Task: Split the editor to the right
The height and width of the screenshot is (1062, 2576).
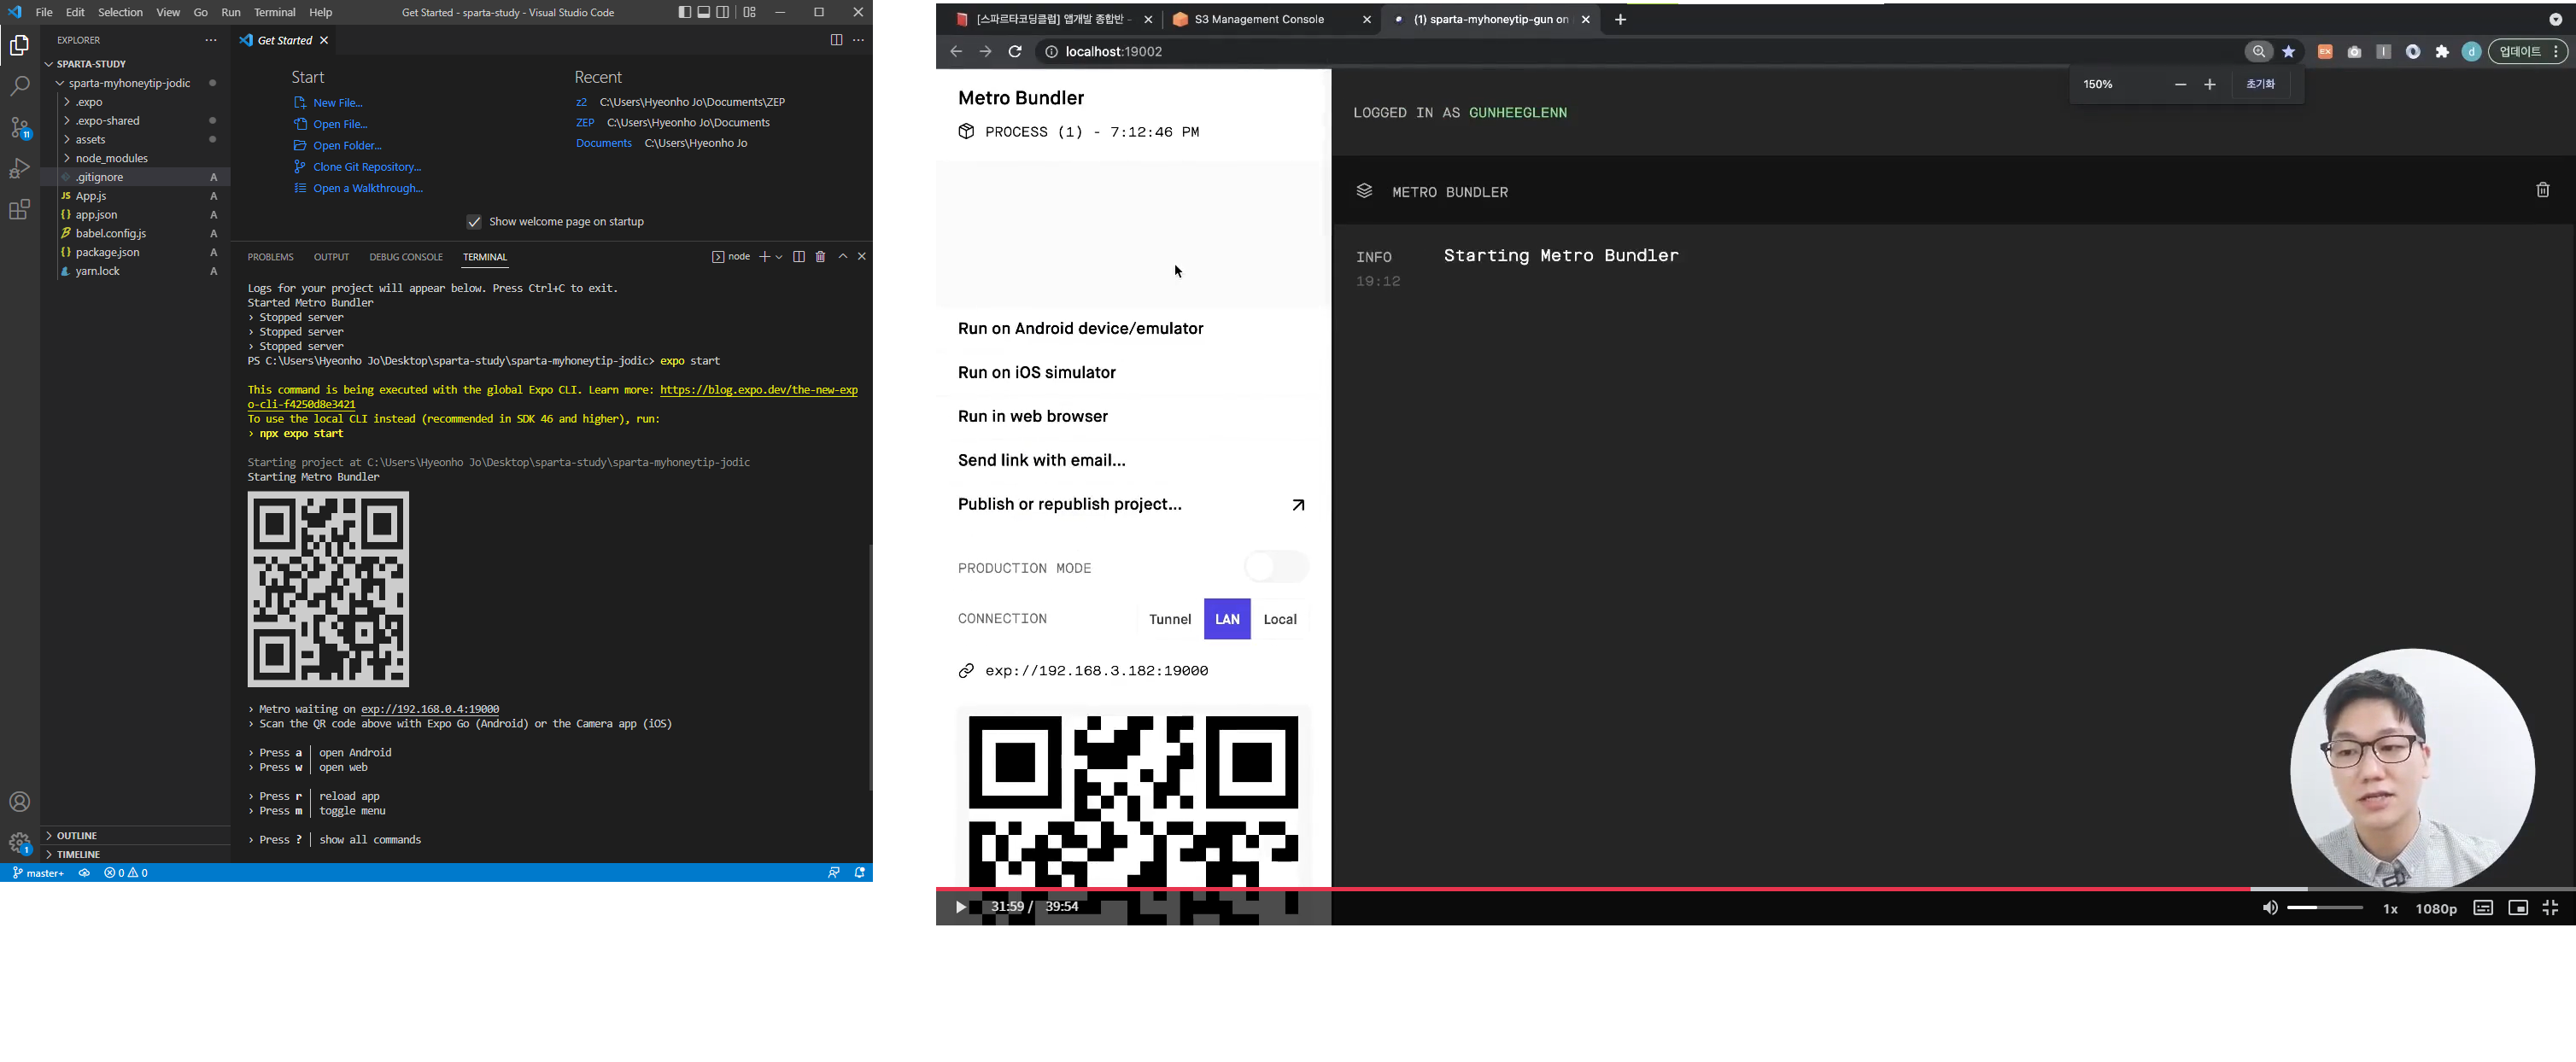Action: (836, 40)
